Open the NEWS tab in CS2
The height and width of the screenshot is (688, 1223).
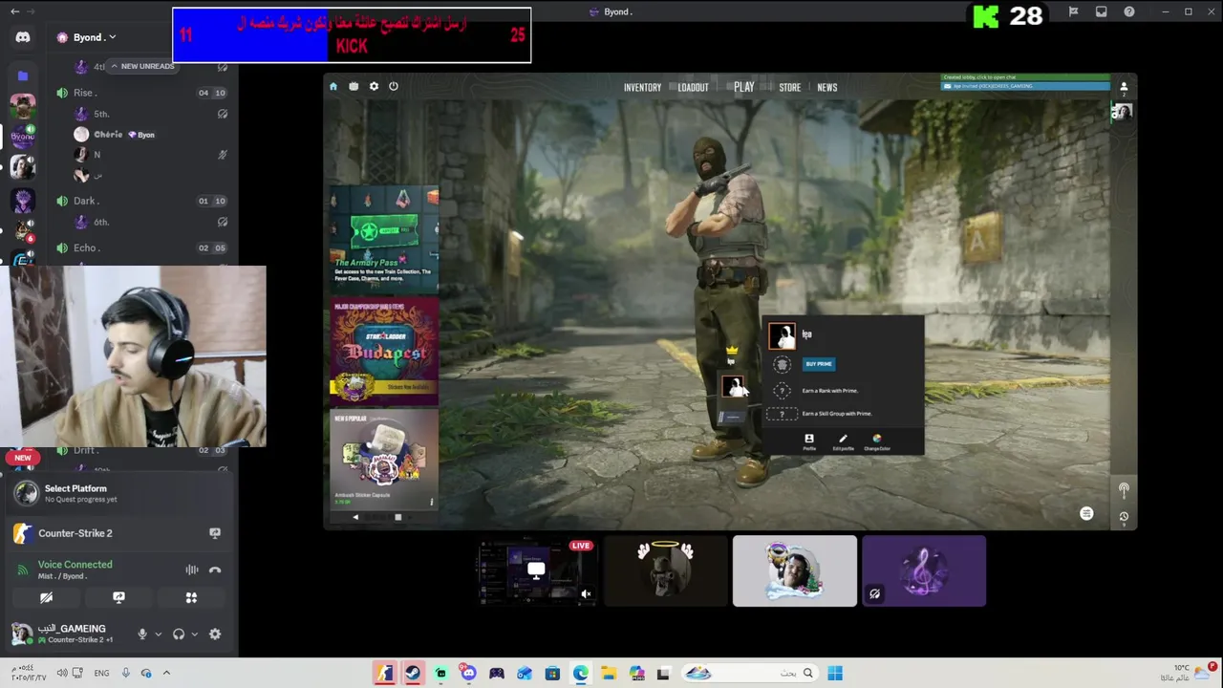point(827,87)
